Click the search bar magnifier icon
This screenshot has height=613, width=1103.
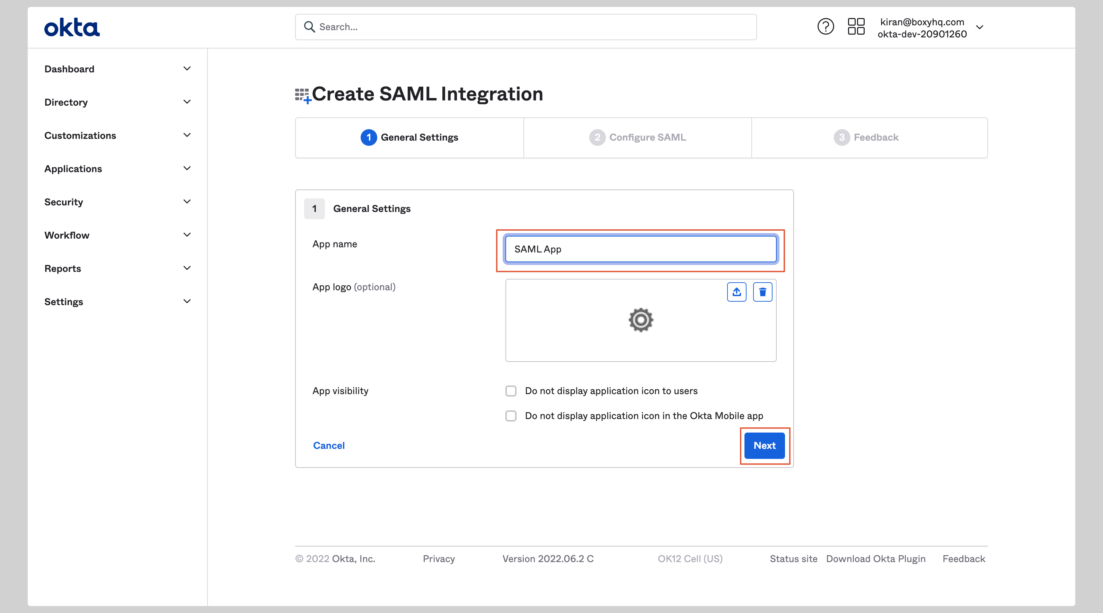click(307, 26)
